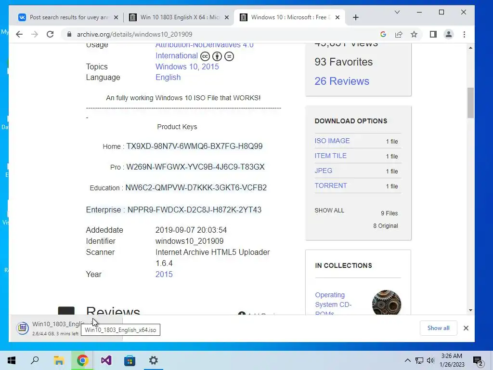Open Google icon in address bar
The width and height of the screenshot is (493, 370).
point(383,34)
